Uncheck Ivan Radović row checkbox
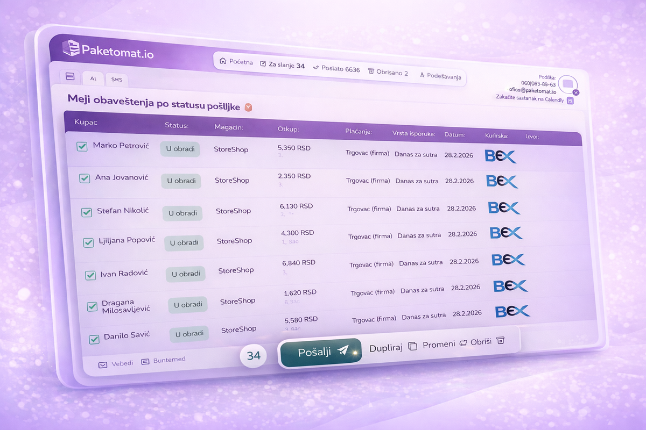Viewport: 646px width, 430px height. (90, 275)
